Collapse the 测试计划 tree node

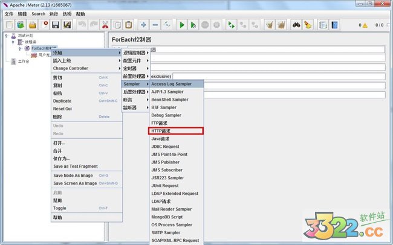click(x=7, y=36)
